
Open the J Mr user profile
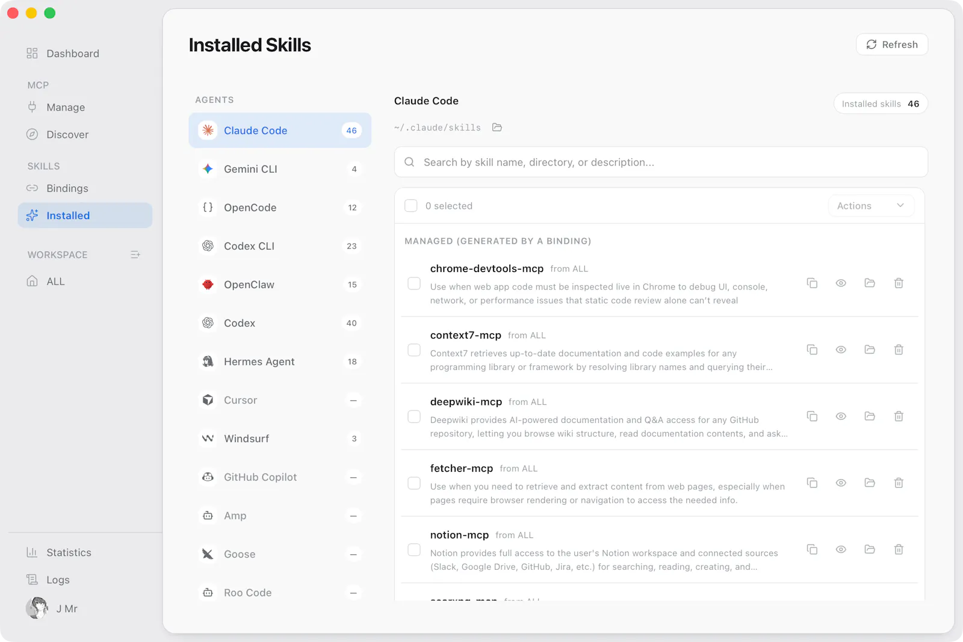click(x=52, y=608)
